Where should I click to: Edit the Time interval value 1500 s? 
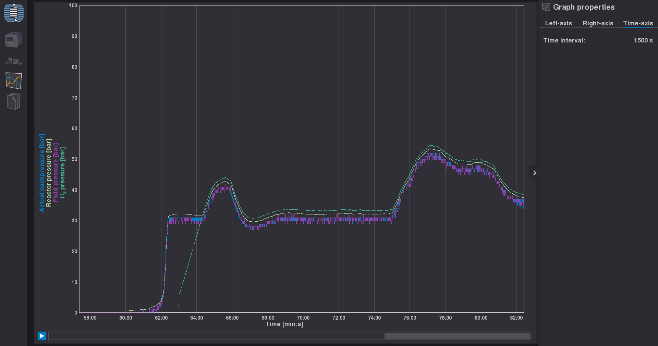pyautogui.click(x=643, y=40)
